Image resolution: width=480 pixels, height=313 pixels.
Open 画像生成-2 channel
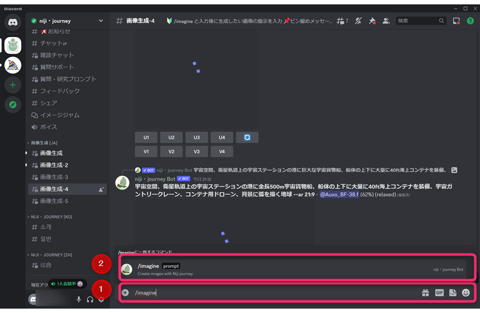coord(67,165)
